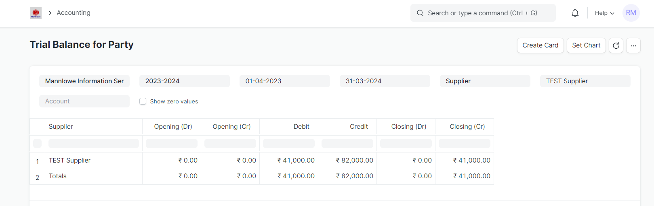Select the header row checkbox in filter row
The width and height of the screenshot is (654, 206).
tap(37, 143)
